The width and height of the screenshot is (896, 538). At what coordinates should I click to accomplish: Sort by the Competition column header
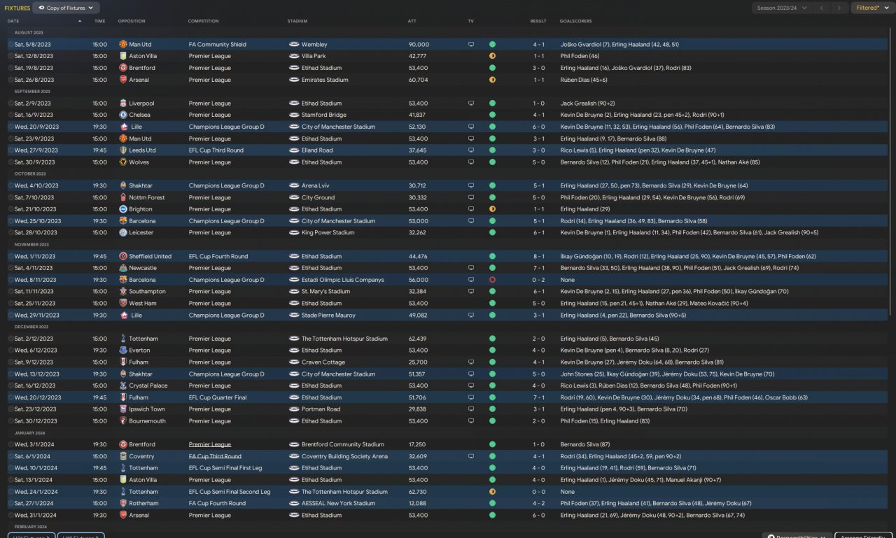point(204,21)
